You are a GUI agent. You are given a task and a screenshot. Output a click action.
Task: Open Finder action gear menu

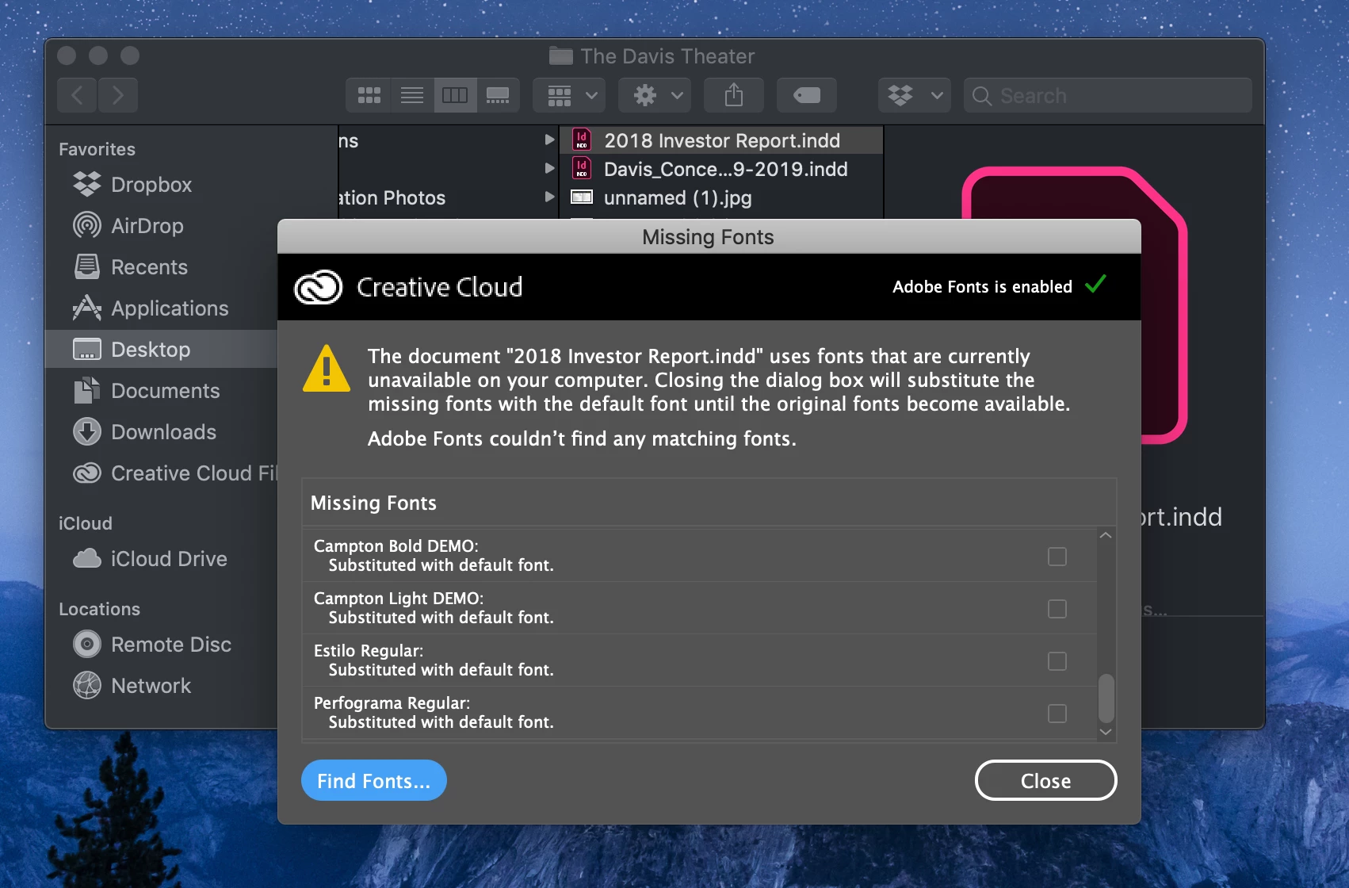pos(655,95)
